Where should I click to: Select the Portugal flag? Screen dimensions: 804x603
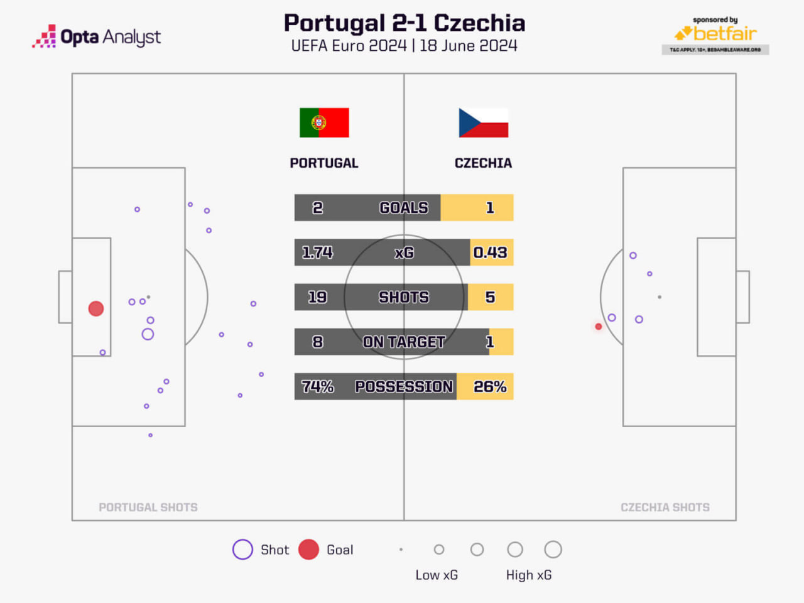(324, 122)
